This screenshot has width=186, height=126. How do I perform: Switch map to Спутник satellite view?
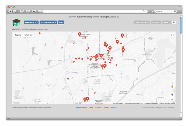coord(28,35)
